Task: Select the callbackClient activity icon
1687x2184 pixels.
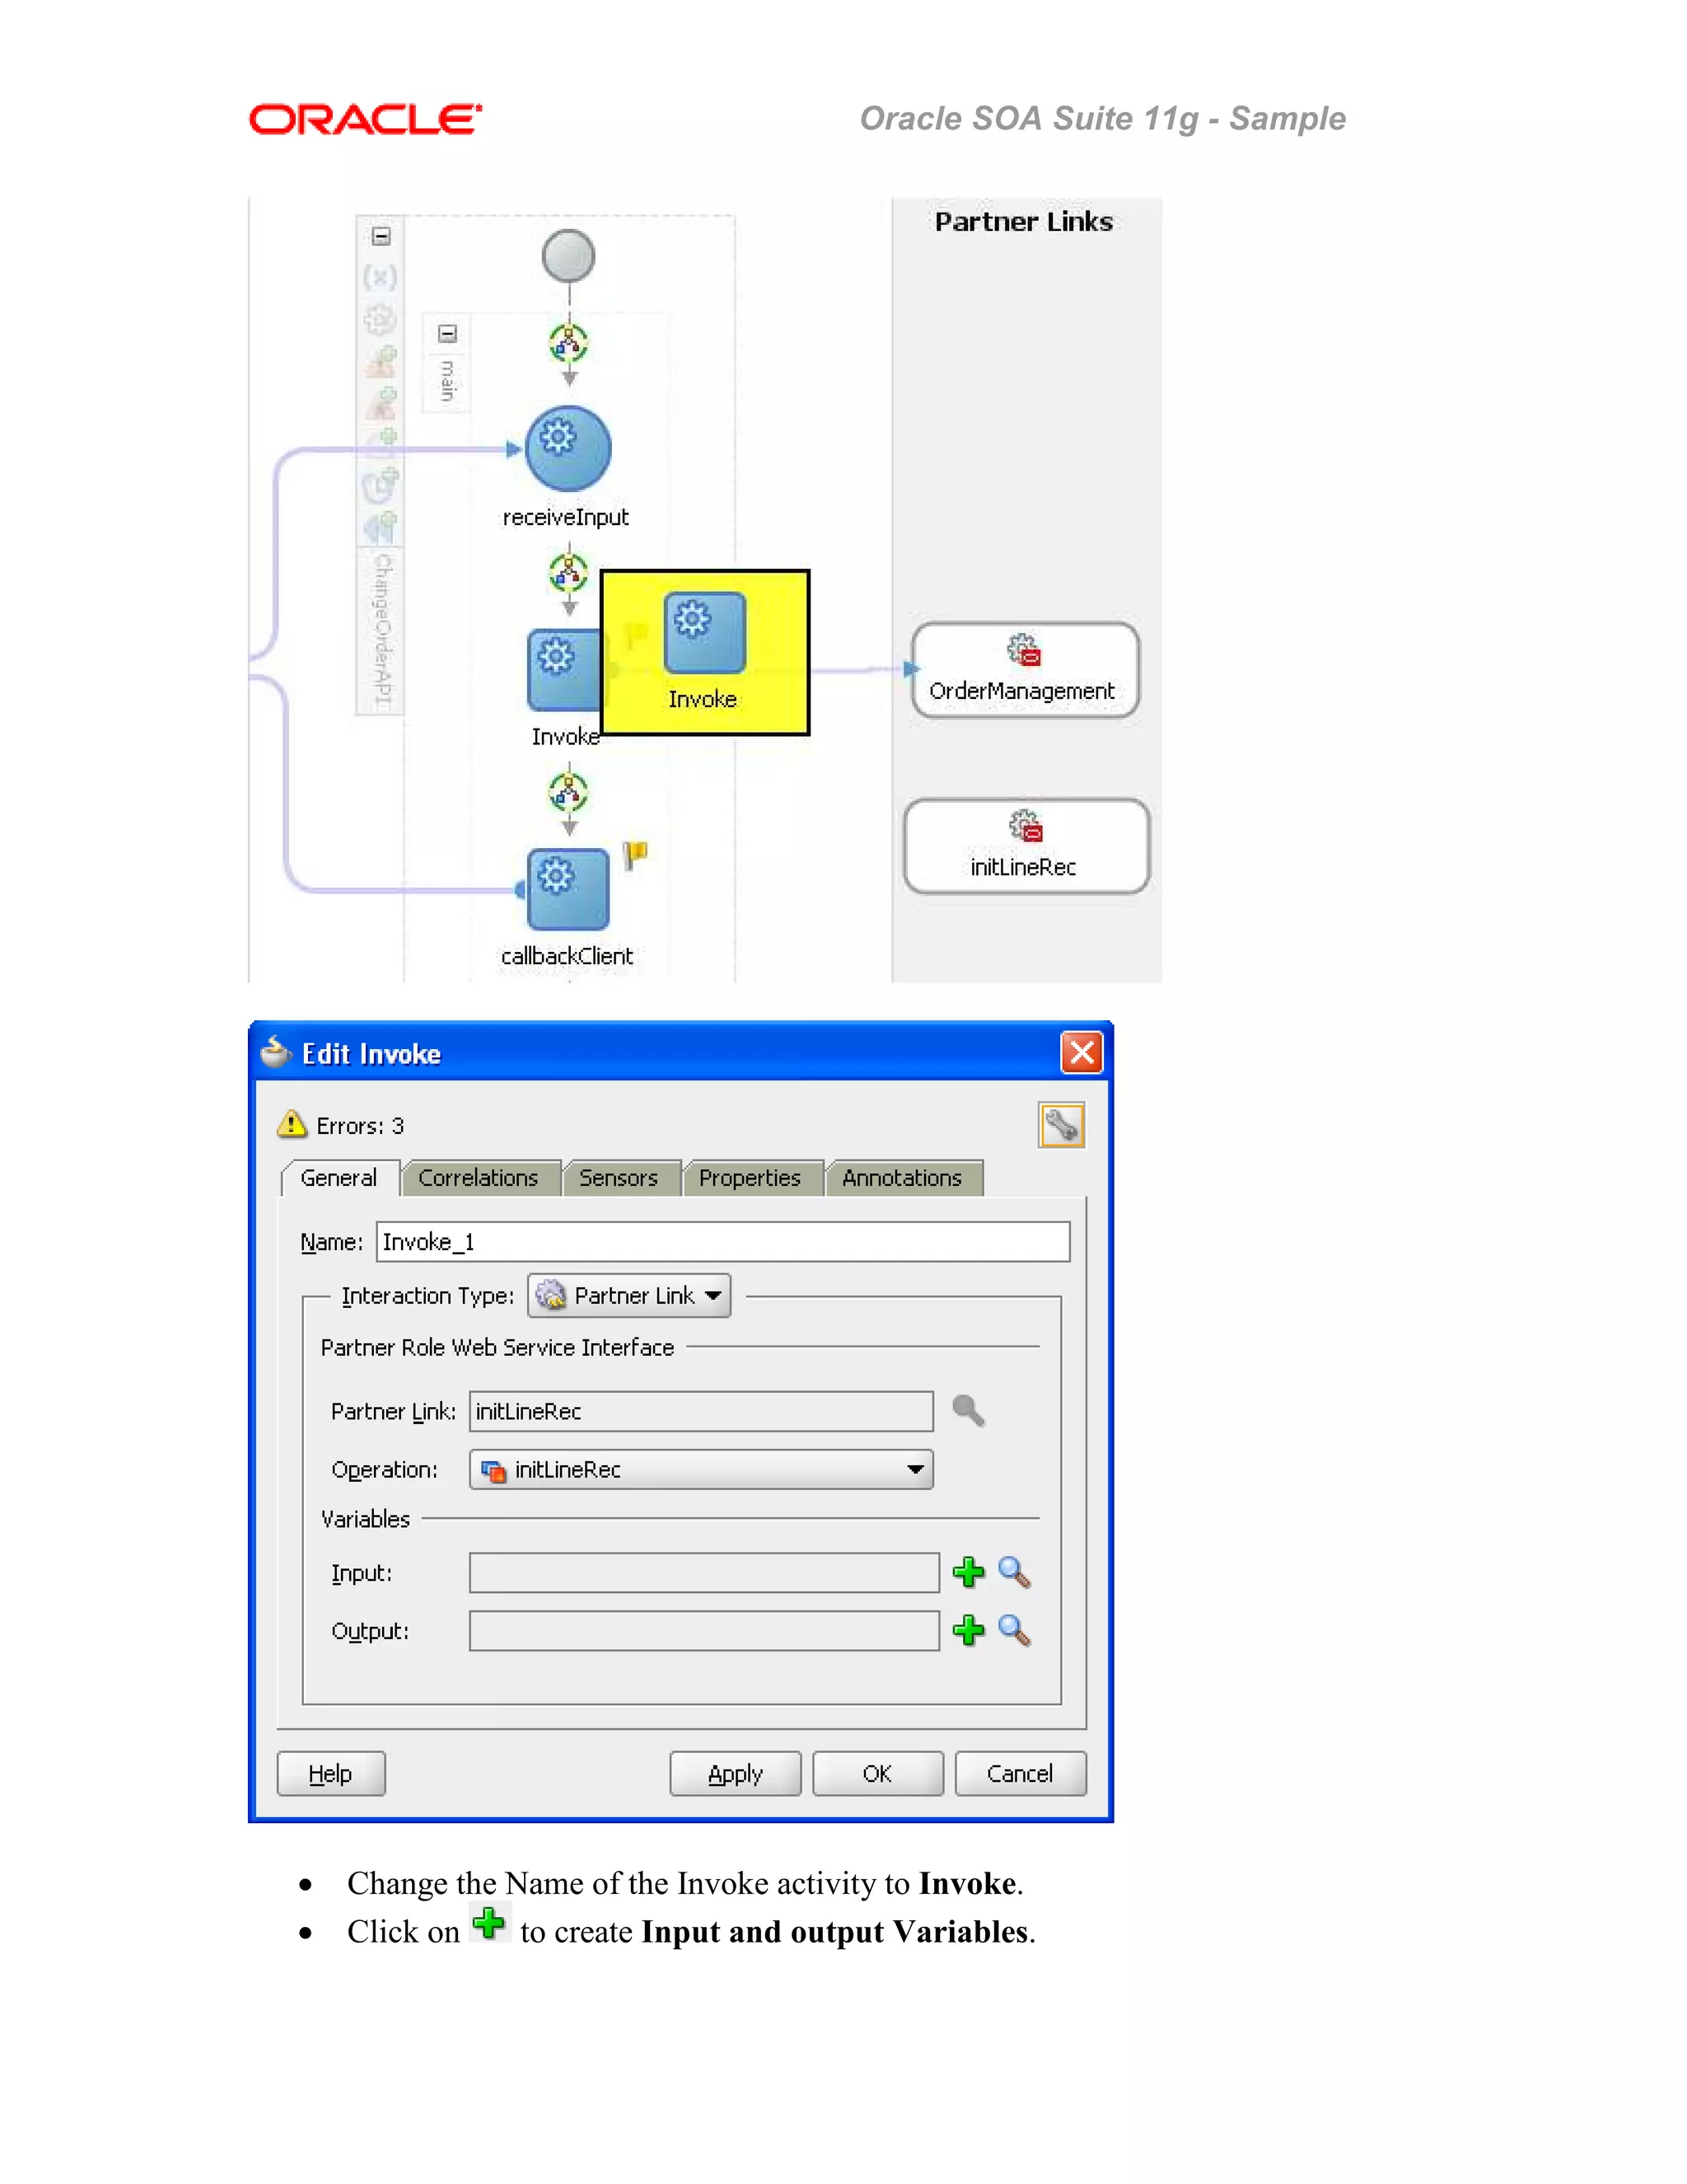Action: click(568, 889)
